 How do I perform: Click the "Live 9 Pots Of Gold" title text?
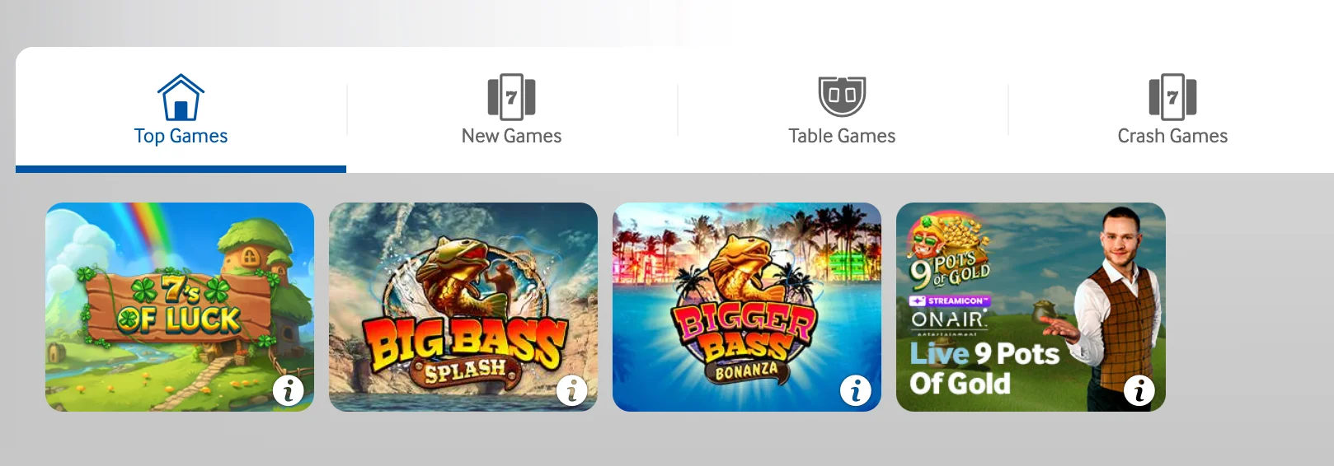click(x=984, y=368)
